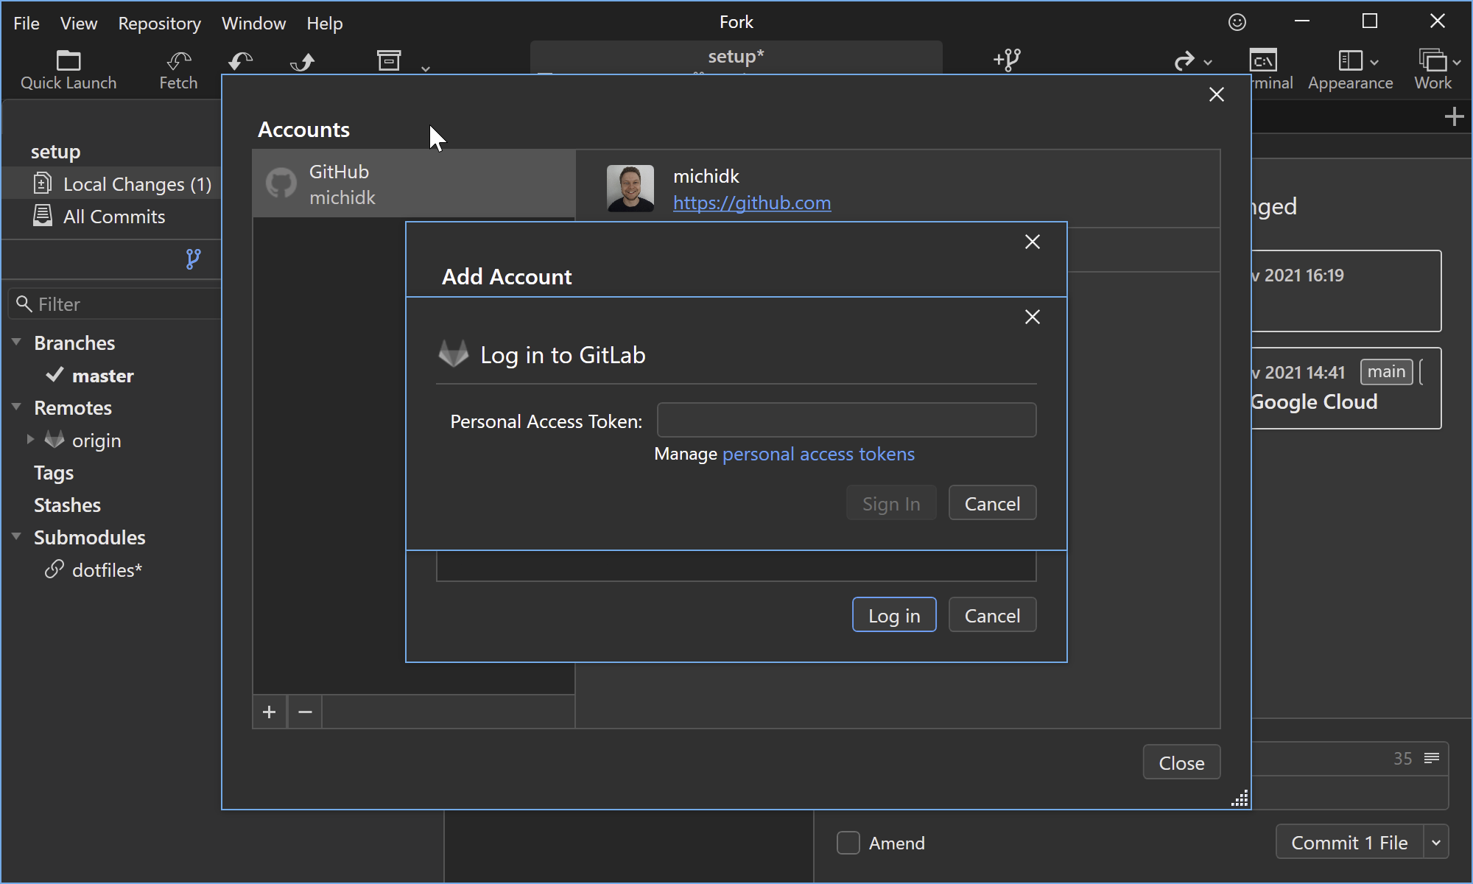Toggle the Amend checkbox
1473x884 pixels.
tap(848, 843)
